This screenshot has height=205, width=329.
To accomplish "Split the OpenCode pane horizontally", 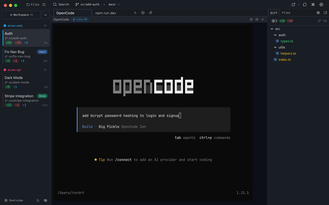I will (x=257, y=19).
